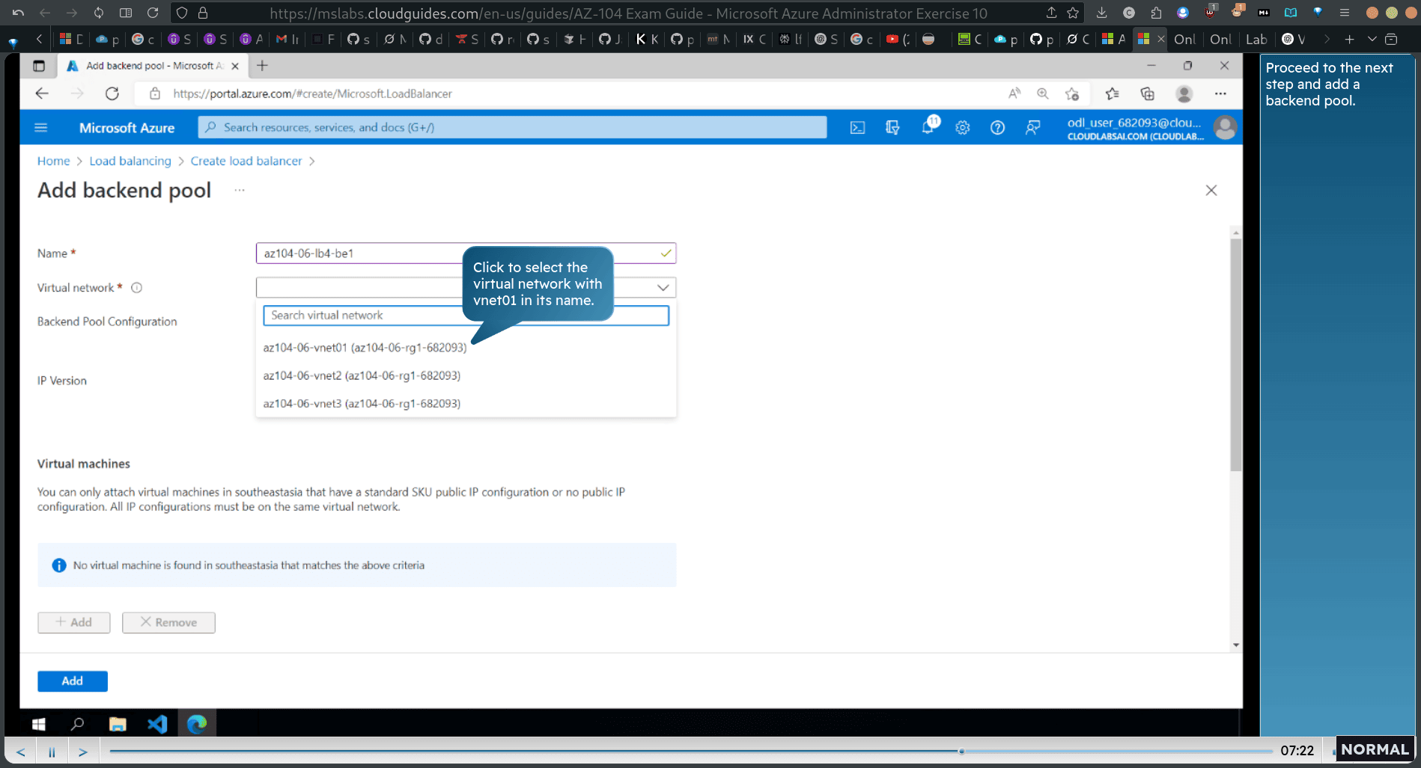The width and height of the screenshot is (1421, 768).
Task: Close the Add backend pool browser tab
Action: tap(235, 66)
